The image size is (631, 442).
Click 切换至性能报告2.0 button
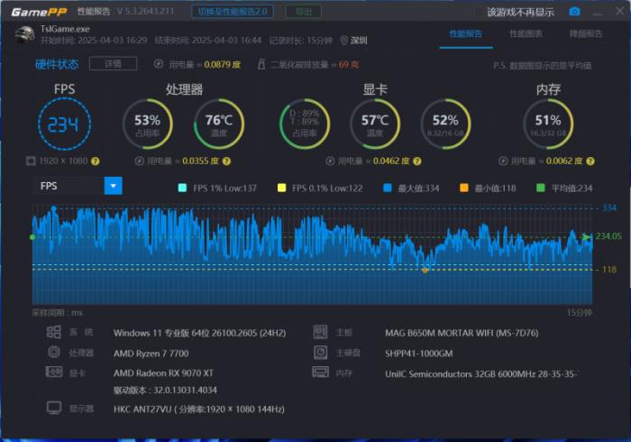(233, 11)
